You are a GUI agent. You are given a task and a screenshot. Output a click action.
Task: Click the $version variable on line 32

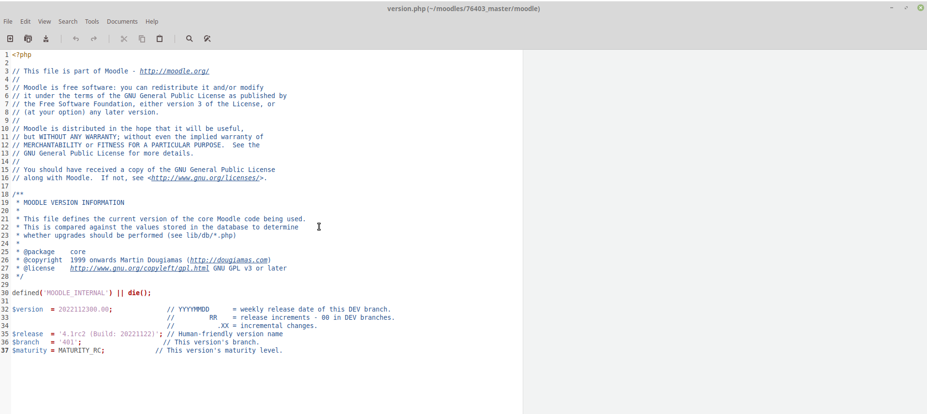[x=28, y=309]
